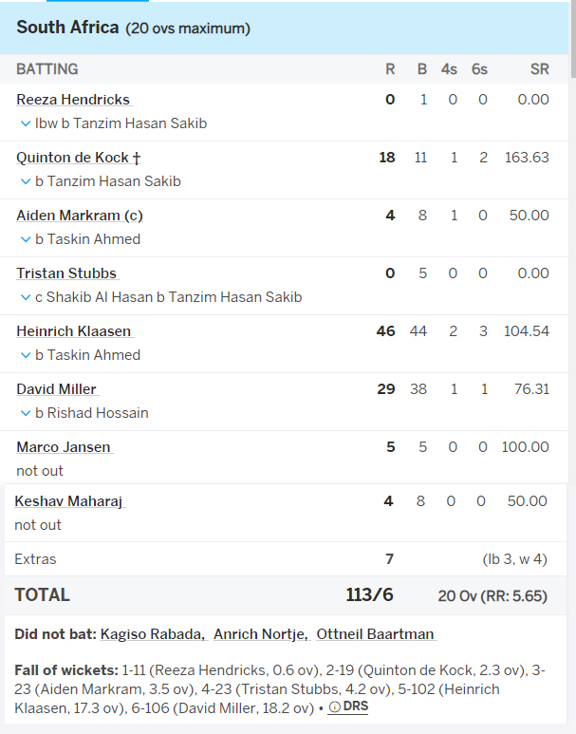This screenshot has width=576, height=734.
Task: Expand Quinton de Kock dismissal details
Action: click(x=26, y=181)
